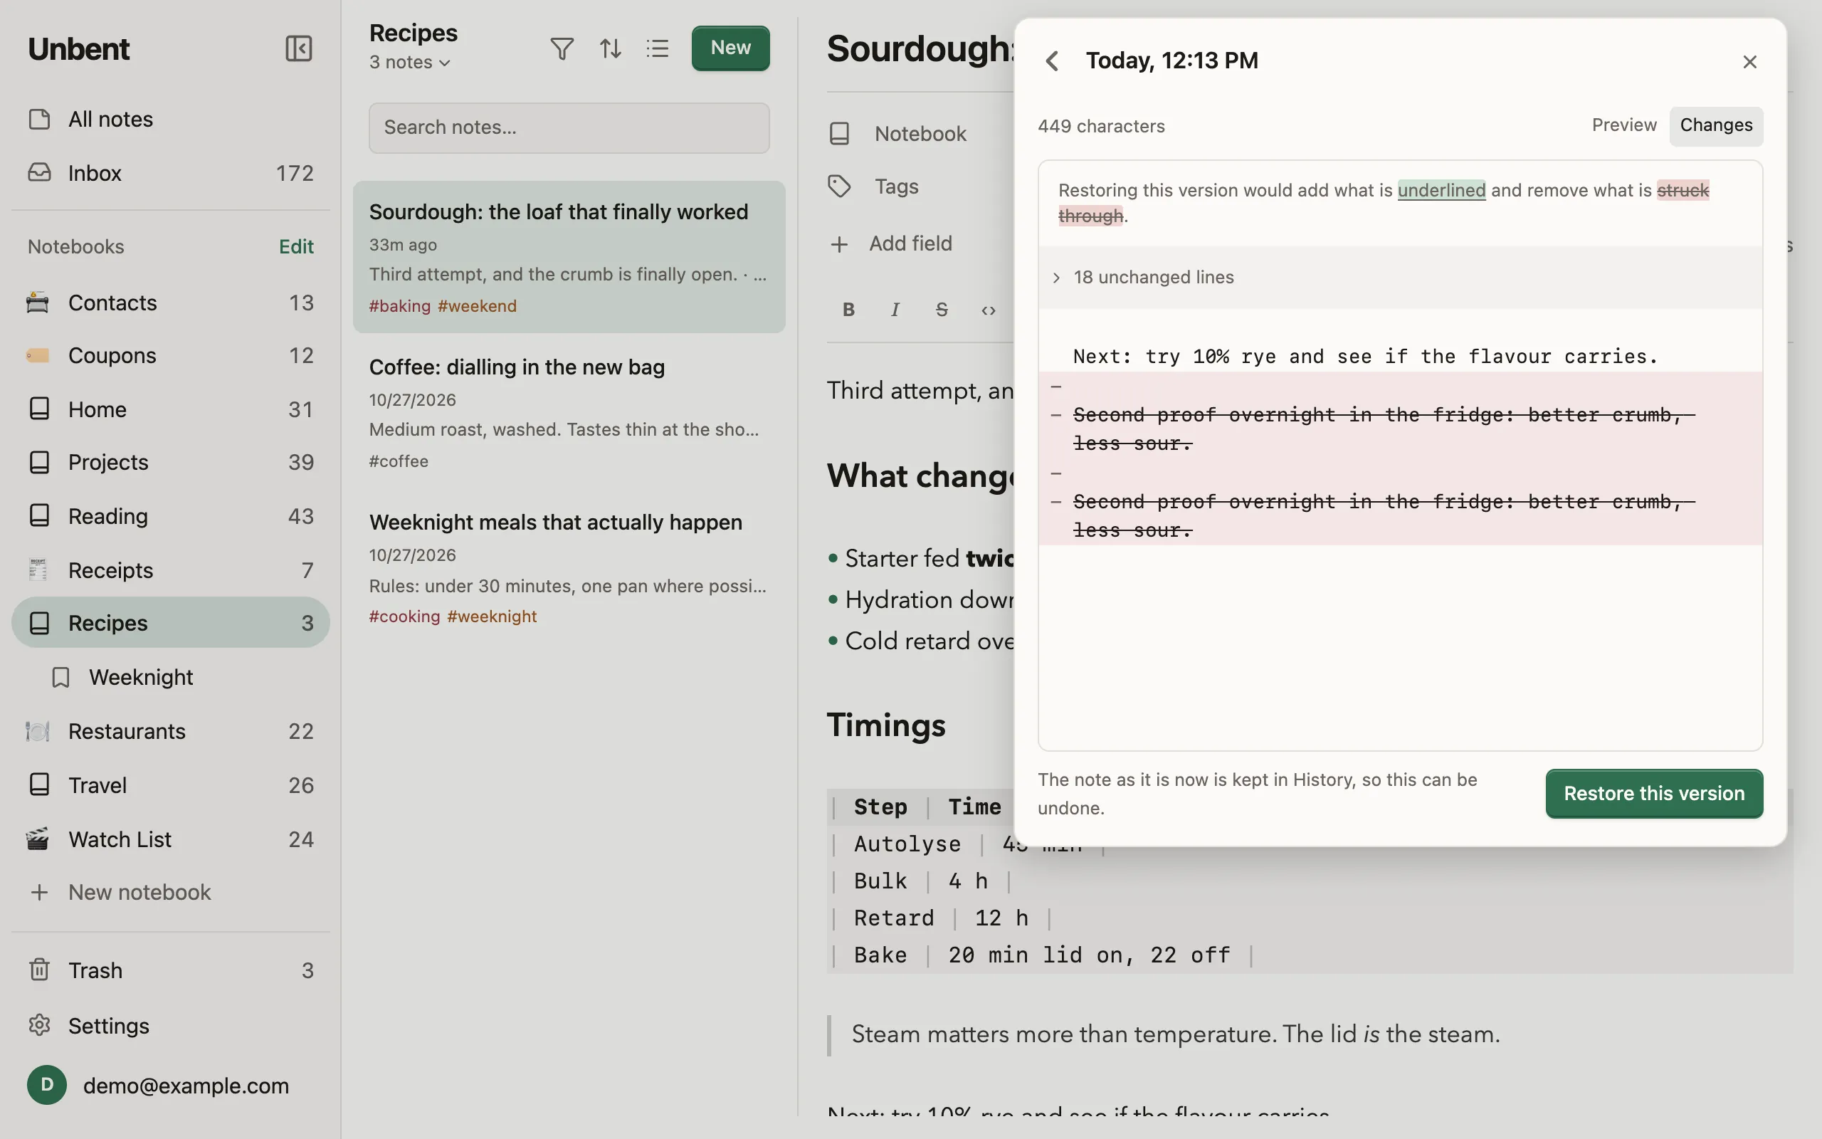Screen dimensions: 1822x1139
Task: Expand the 3 notes dropdown
Action: [409, 63]
